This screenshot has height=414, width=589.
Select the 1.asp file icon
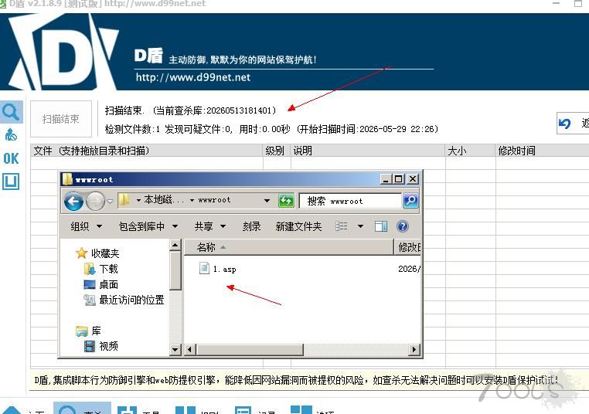pyautogui.click(x=204, y=268)
